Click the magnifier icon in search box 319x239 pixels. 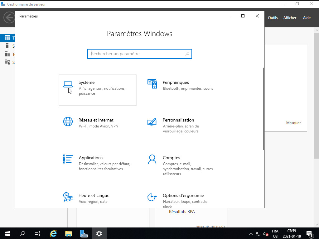tap(187, 54)
